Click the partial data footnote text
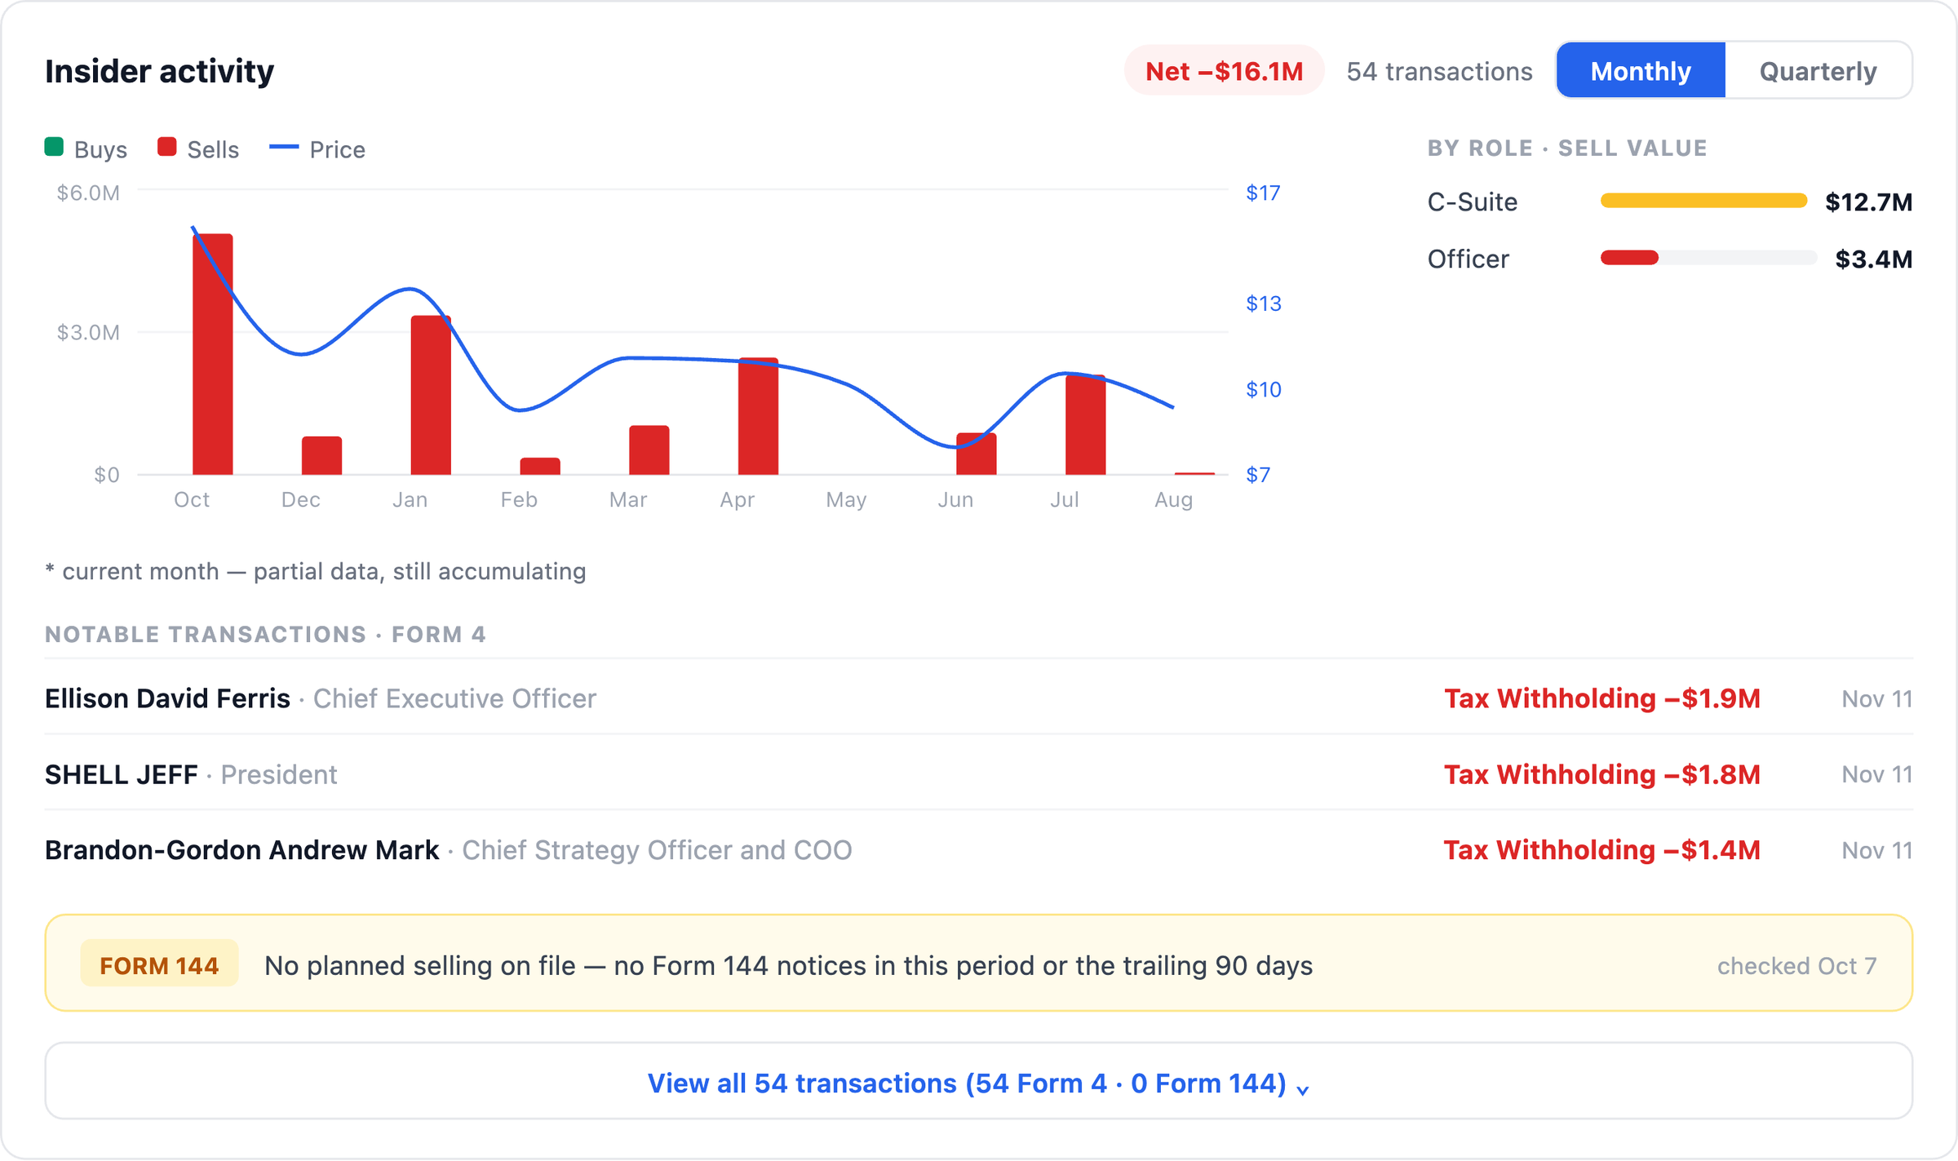Screen dimensions: 1958x1161 coord(316,571)
